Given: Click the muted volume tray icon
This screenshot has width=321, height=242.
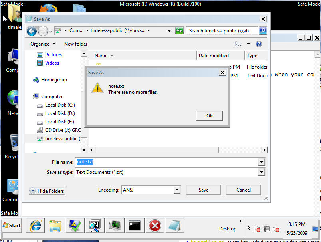Looking at the screenshot, I should click(276, 229).
